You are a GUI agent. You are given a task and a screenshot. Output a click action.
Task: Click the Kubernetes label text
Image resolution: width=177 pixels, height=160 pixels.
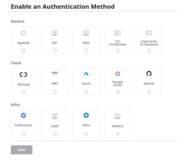pos(23,125)
